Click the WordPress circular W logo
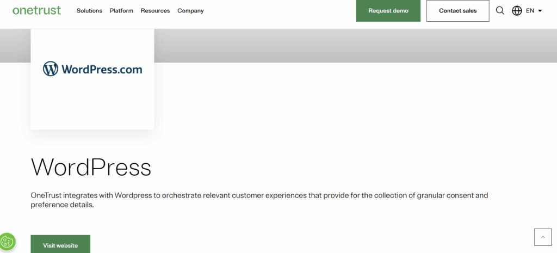 51,69
